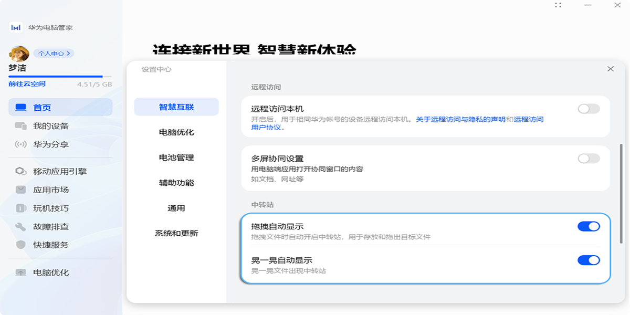
Task: Turn on 多屏协同设置 switch
Action: 589,159
